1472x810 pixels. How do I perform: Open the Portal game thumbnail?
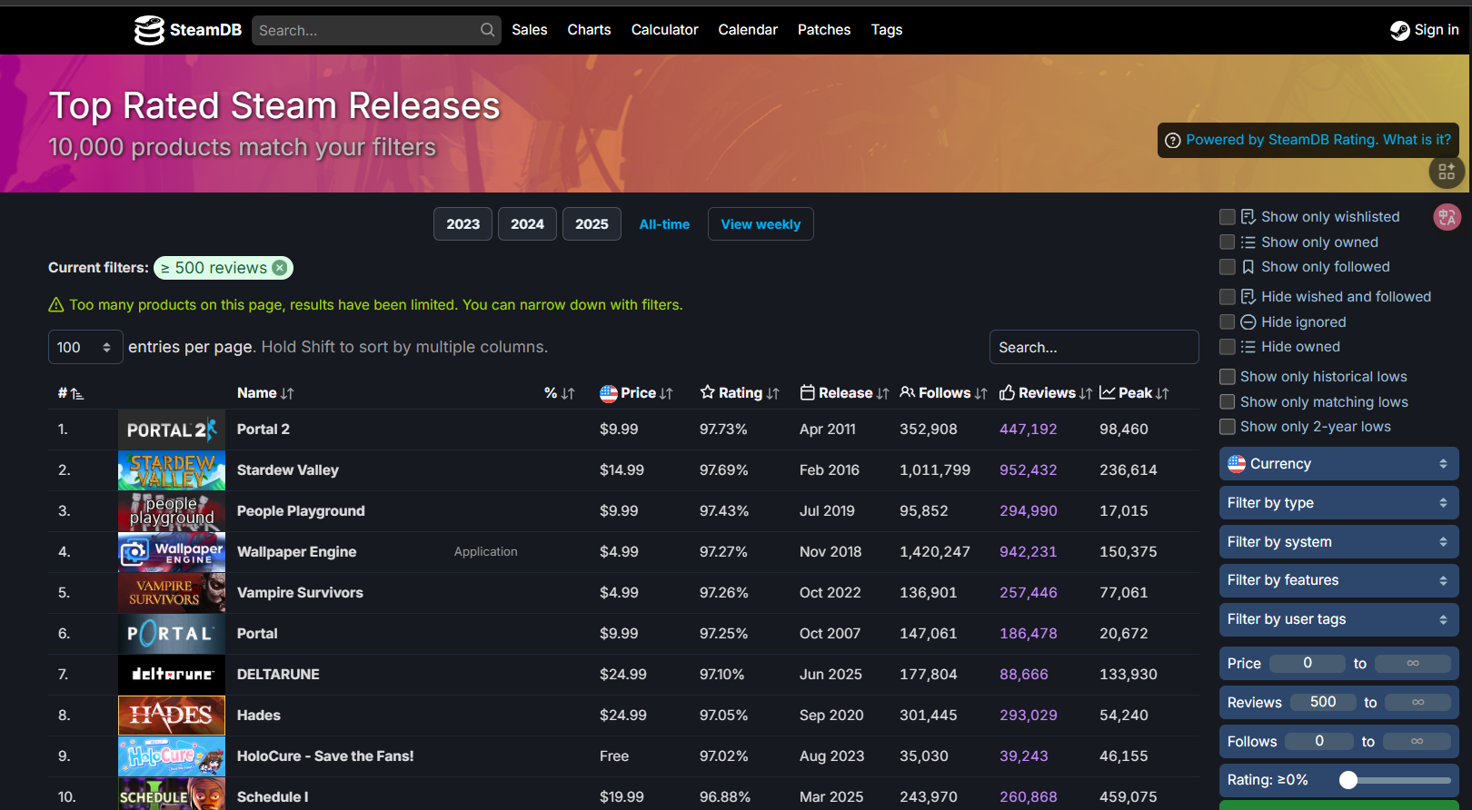tap(172, 634)
